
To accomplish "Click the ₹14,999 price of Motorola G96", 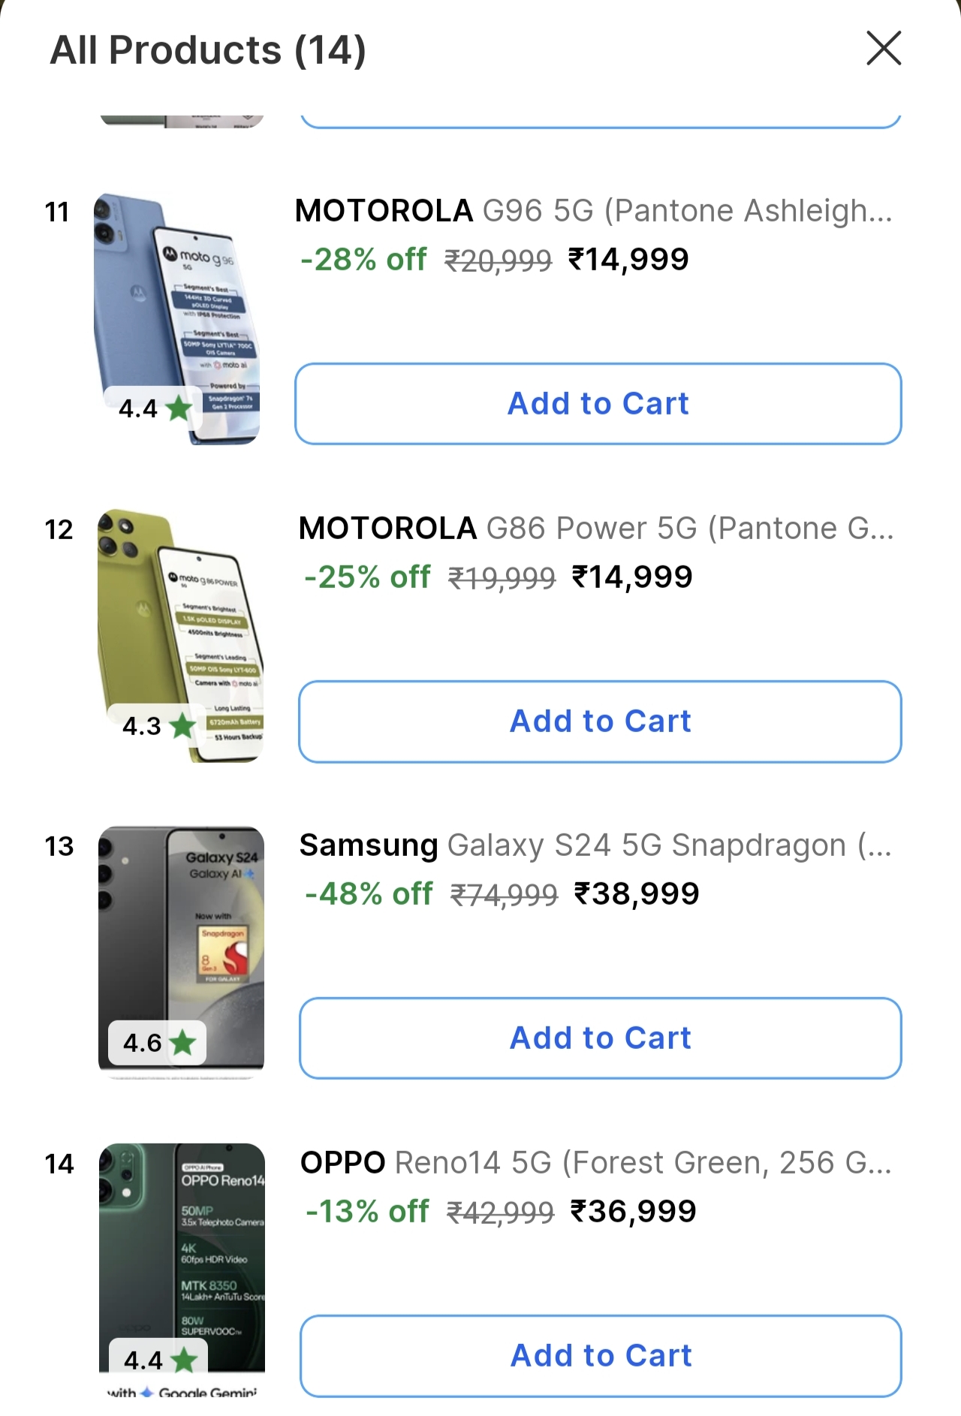I will [628, 260].
